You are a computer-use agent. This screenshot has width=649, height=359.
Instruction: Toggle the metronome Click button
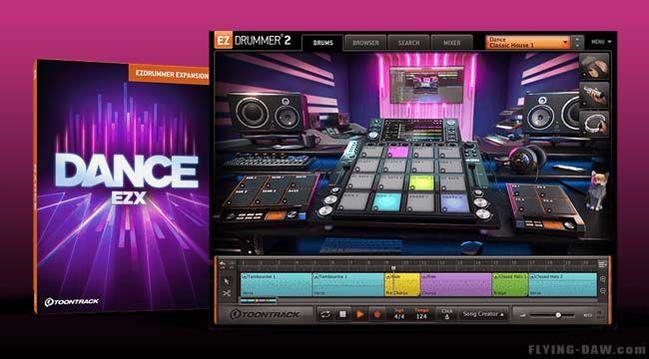pyautogui.click(x=446, y=314)
